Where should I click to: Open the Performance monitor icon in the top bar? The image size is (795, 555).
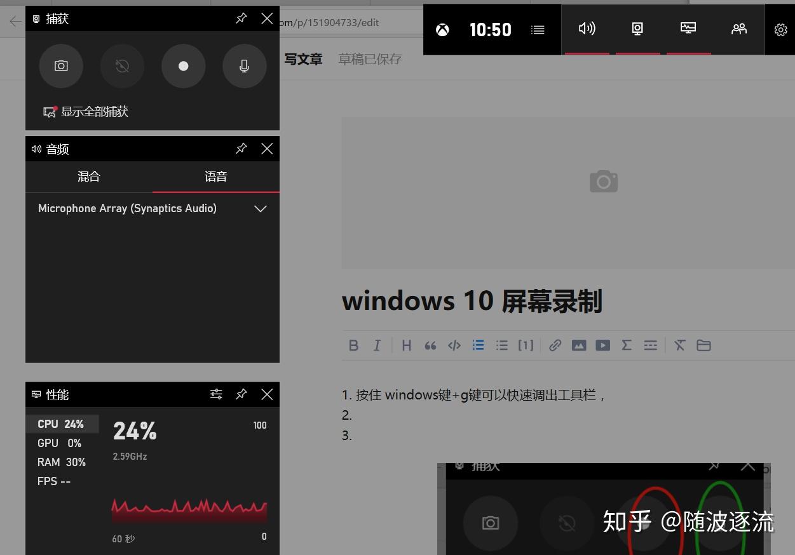click(x=688, y=29)
